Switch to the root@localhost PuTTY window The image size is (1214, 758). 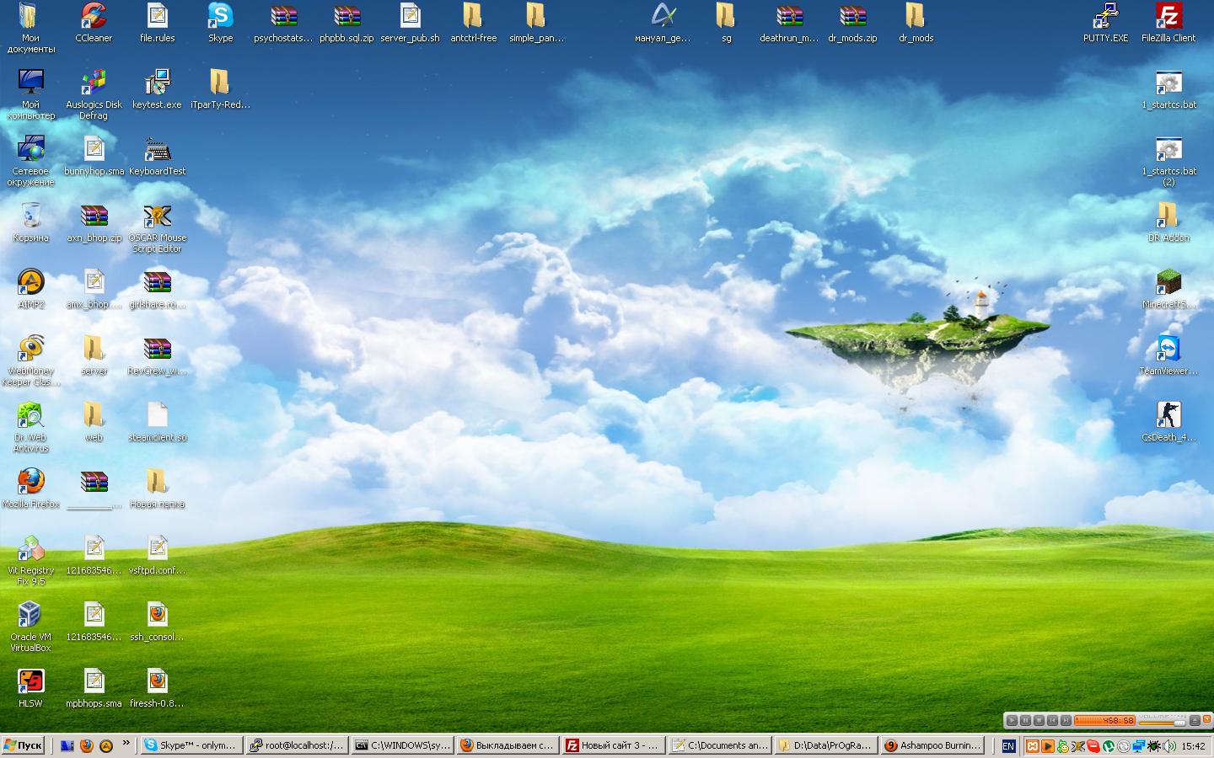pos(297,745)
